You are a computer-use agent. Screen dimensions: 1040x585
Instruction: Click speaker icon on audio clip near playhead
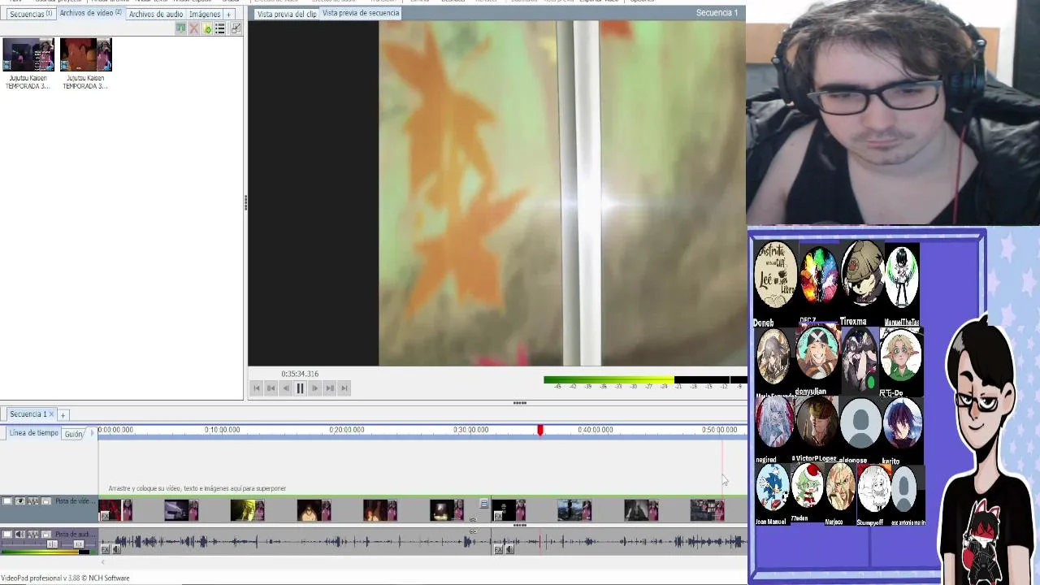(509, 549)
